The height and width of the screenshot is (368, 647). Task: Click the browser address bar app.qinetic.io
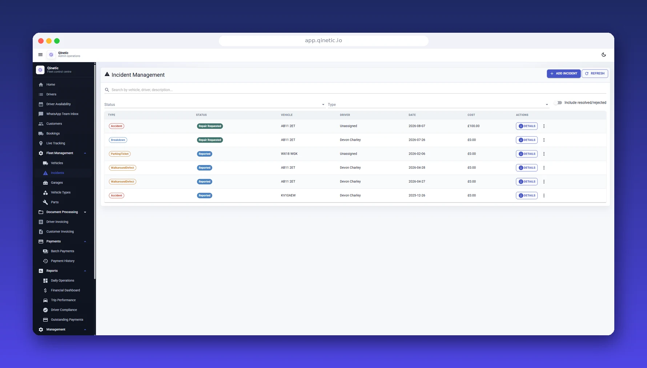tap(323, 40)
